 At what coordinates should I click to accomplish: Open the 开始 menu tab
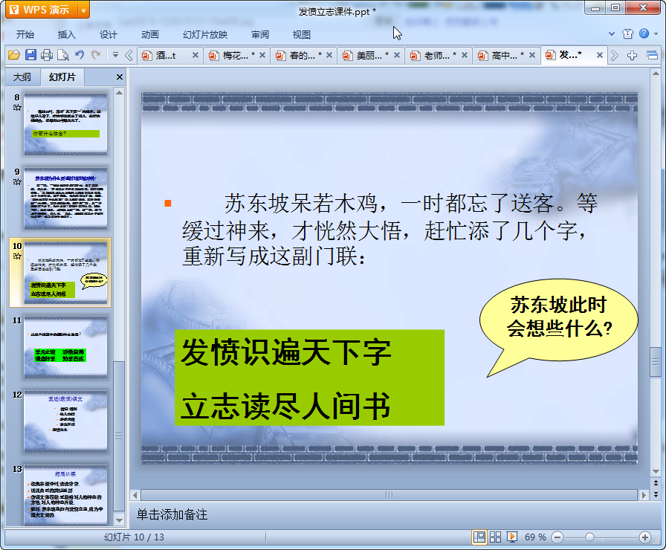(x=25, y=34)
